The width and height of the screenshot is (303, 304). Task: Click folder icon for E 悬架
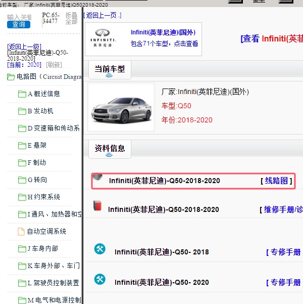(22, 146)
